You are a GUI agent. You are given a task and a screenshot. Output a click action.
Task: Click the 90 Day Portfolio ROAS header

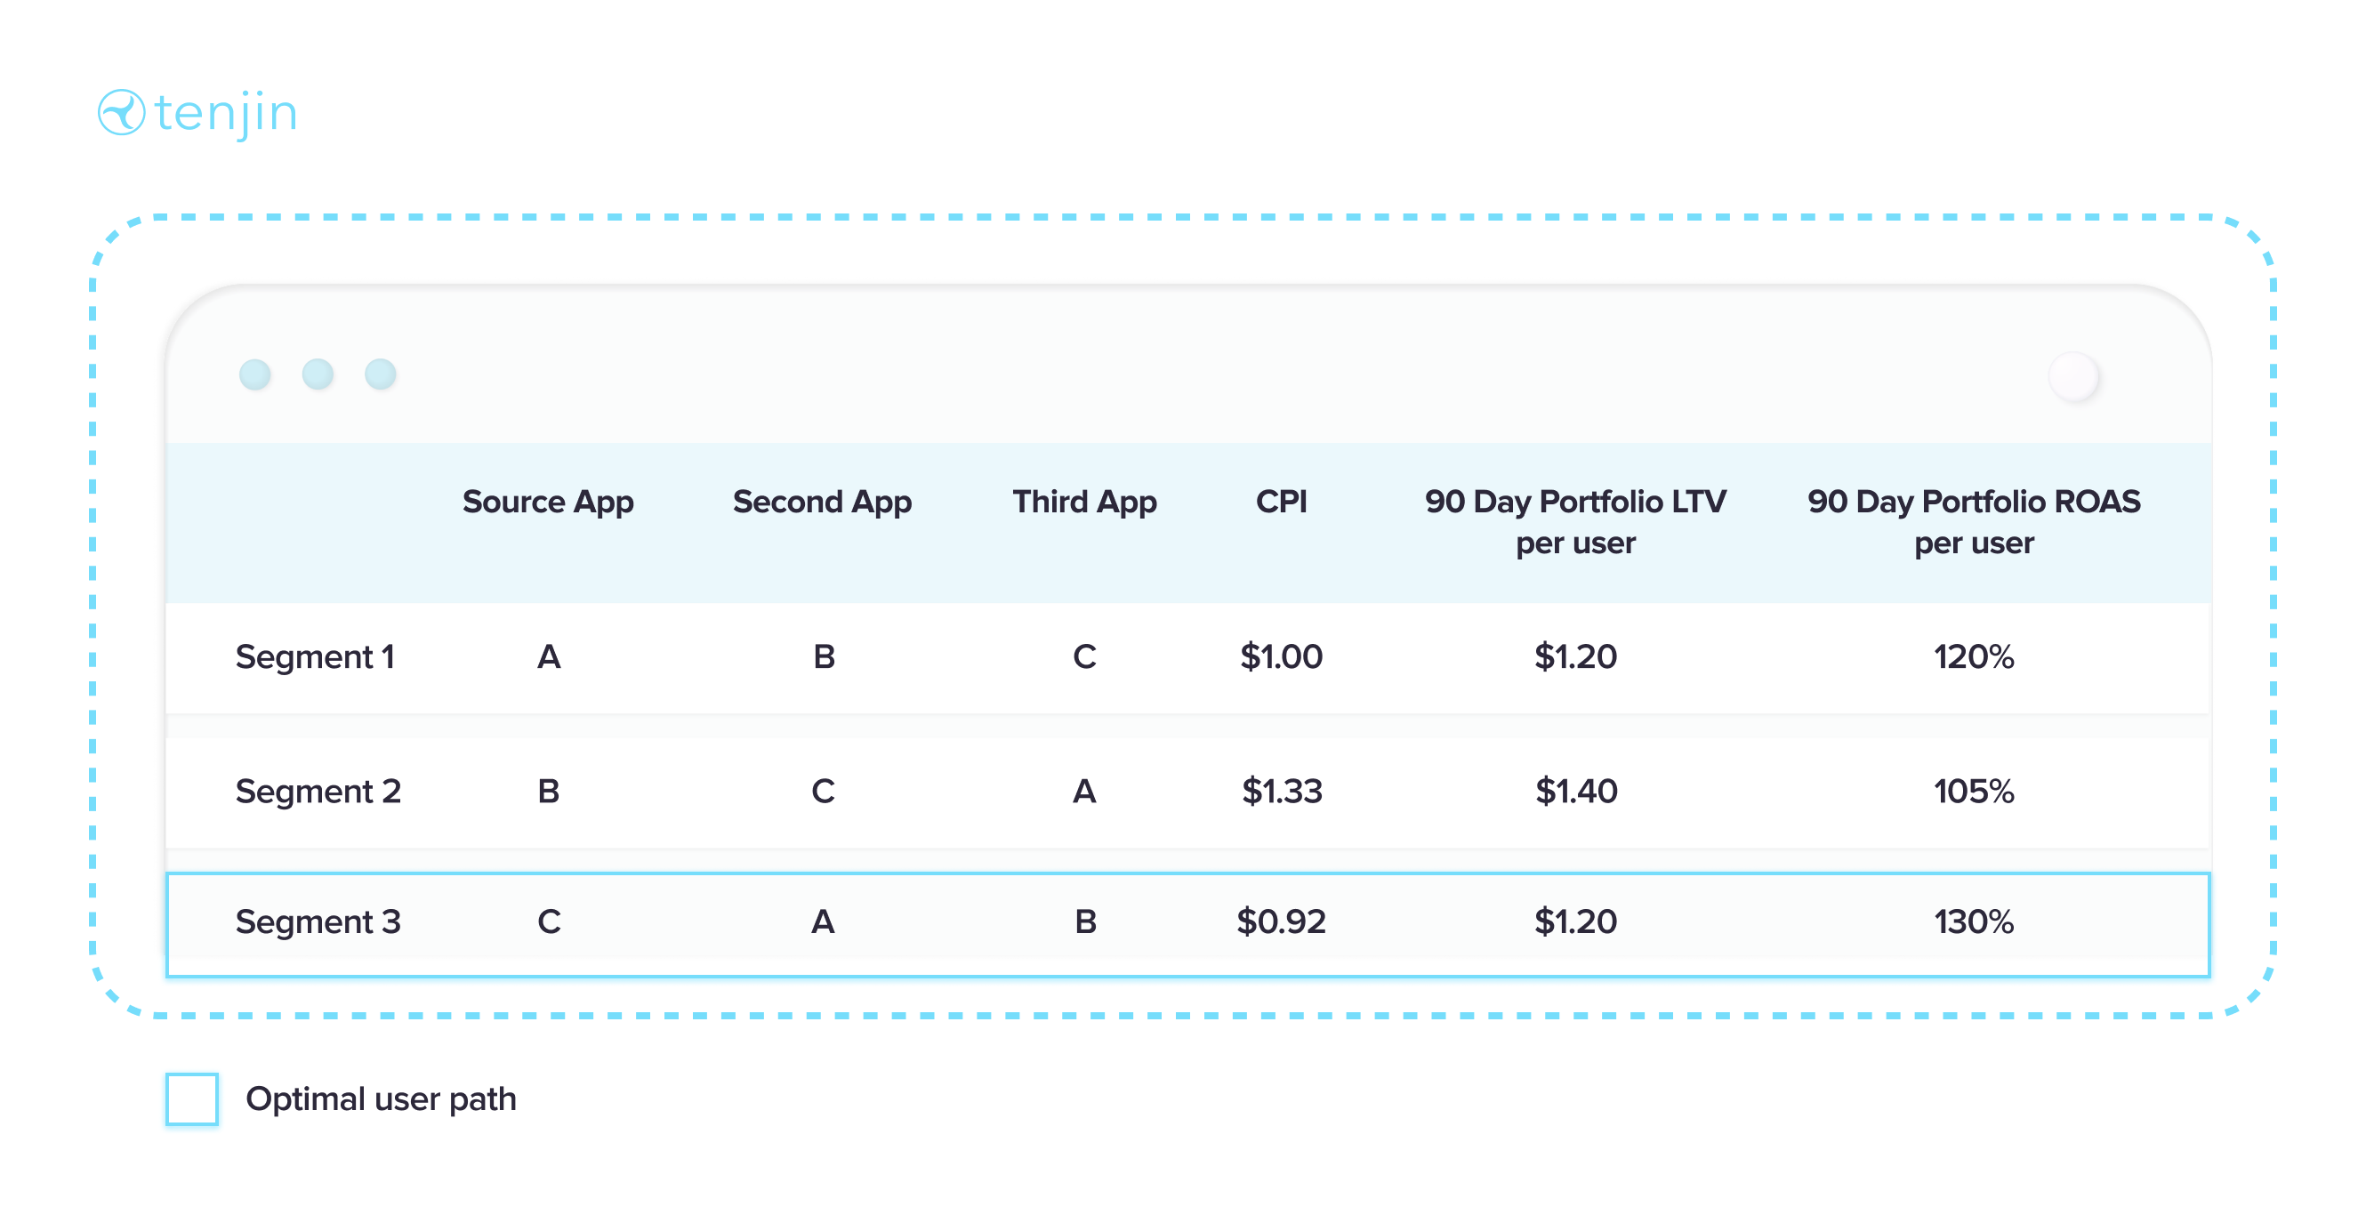(1974, 521)
